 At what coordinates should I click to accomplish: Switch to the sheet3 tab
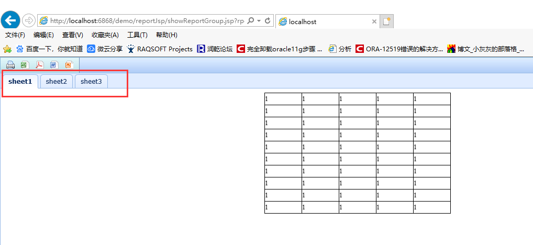click(91, 82)
